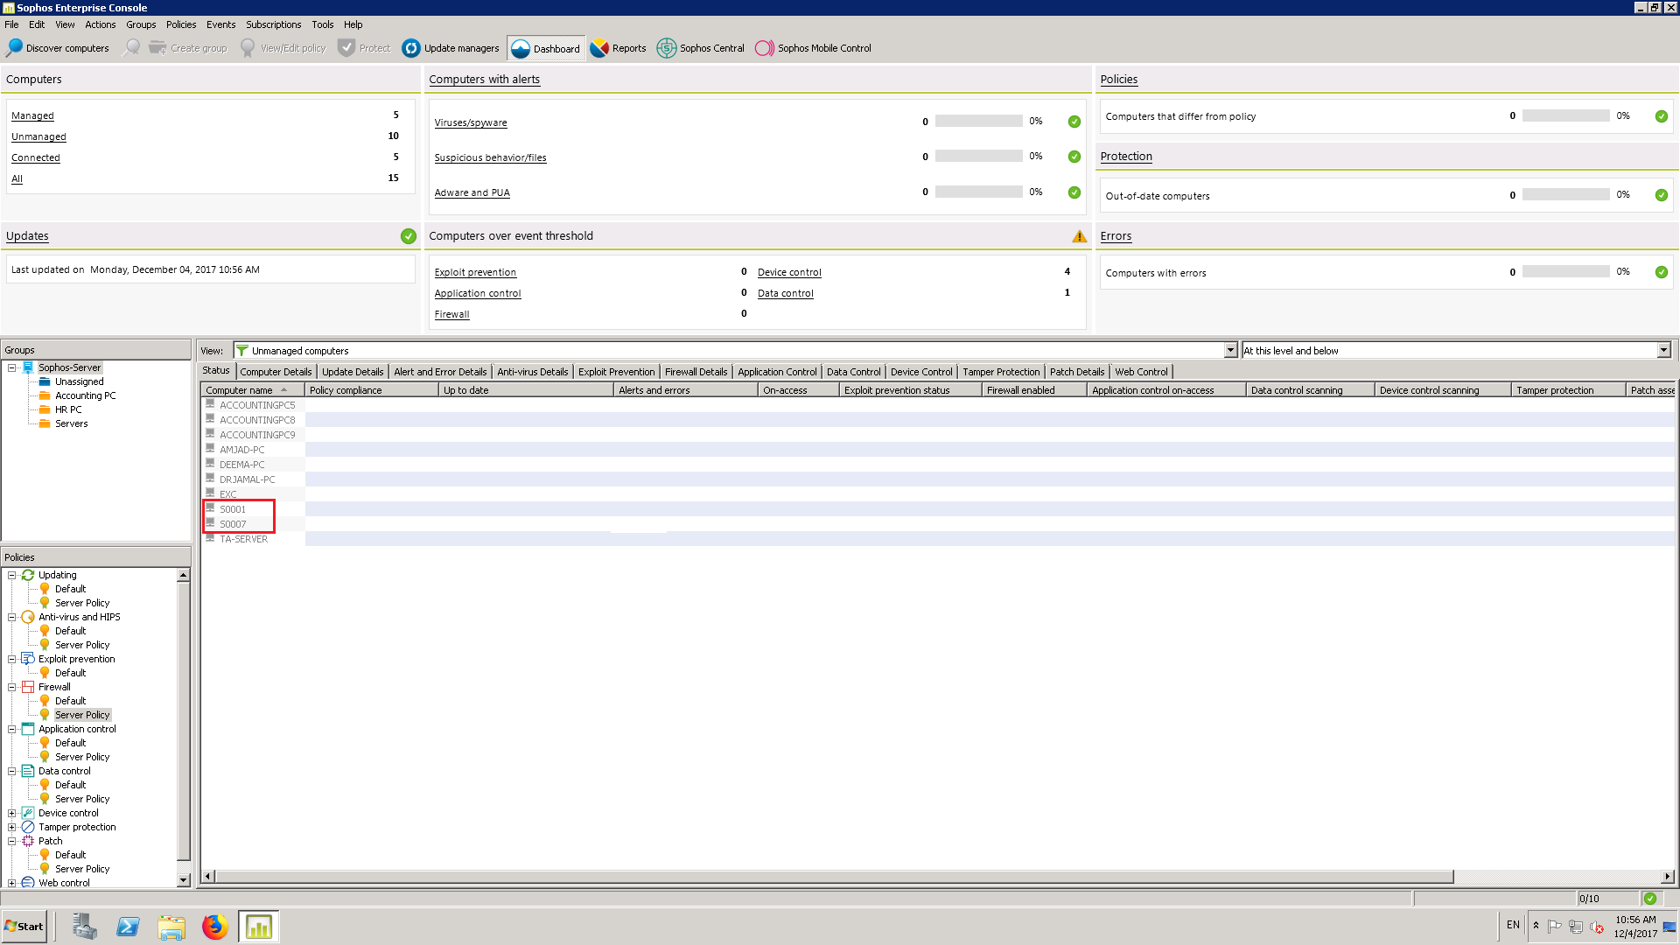This screenshot has width=1680, height=945.
Task: Expand the Tamper protection policy node
Action: pyautogui.click(x=12, y=827)
